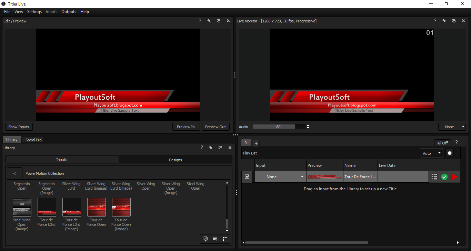This screenshot has height=251, width=471.
Task: Click the Segments Open (Image) library label
Action: (x=47, y=188)
